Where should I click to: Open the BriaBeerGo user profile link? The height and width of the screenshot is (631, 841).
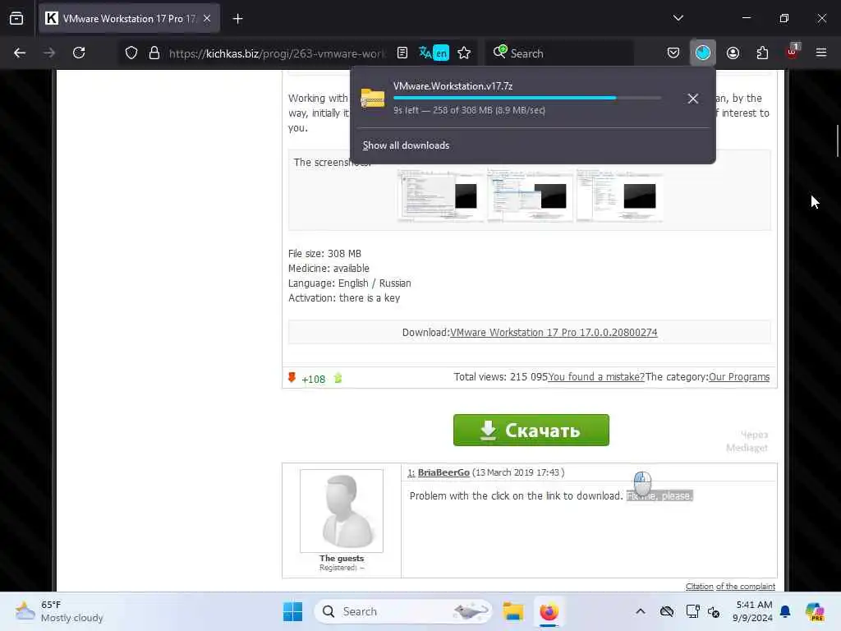click(x=443, y=472)
